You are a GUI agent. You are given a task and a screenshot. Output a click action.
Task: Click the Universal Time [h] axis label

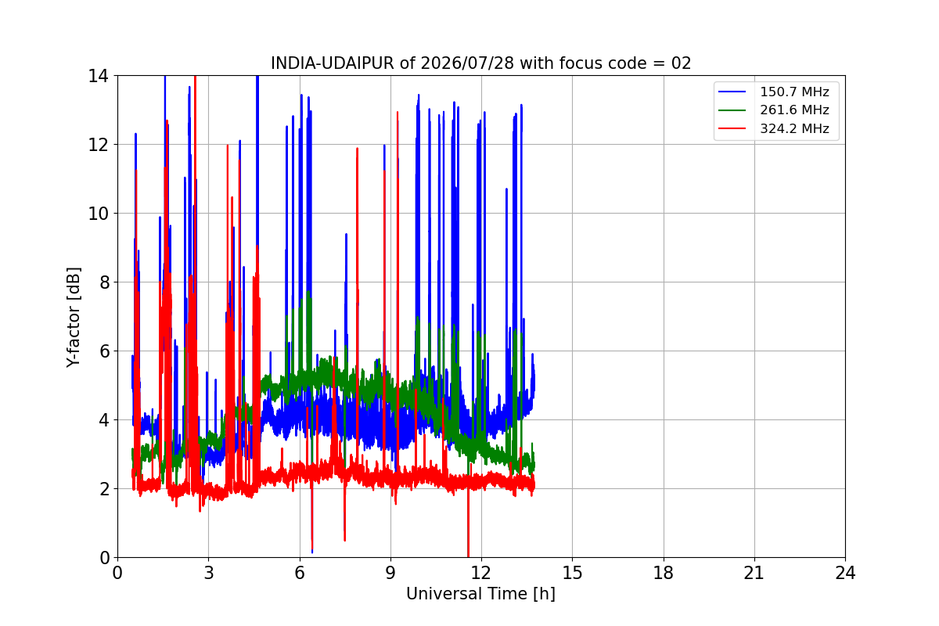(x=480, y=594)
